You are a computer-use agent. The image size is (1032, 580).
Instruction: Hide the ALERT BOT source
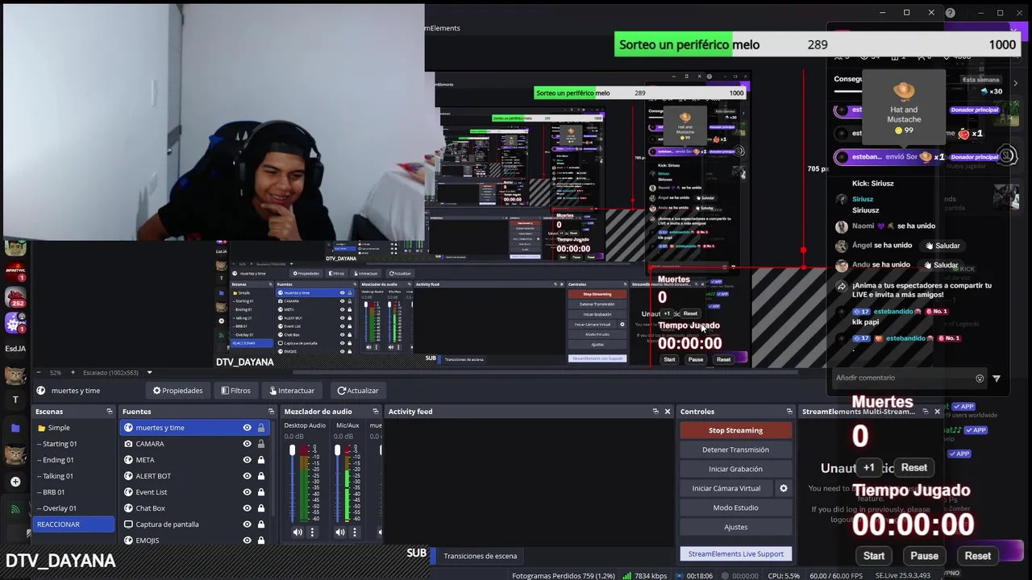(x=248, y=476)
